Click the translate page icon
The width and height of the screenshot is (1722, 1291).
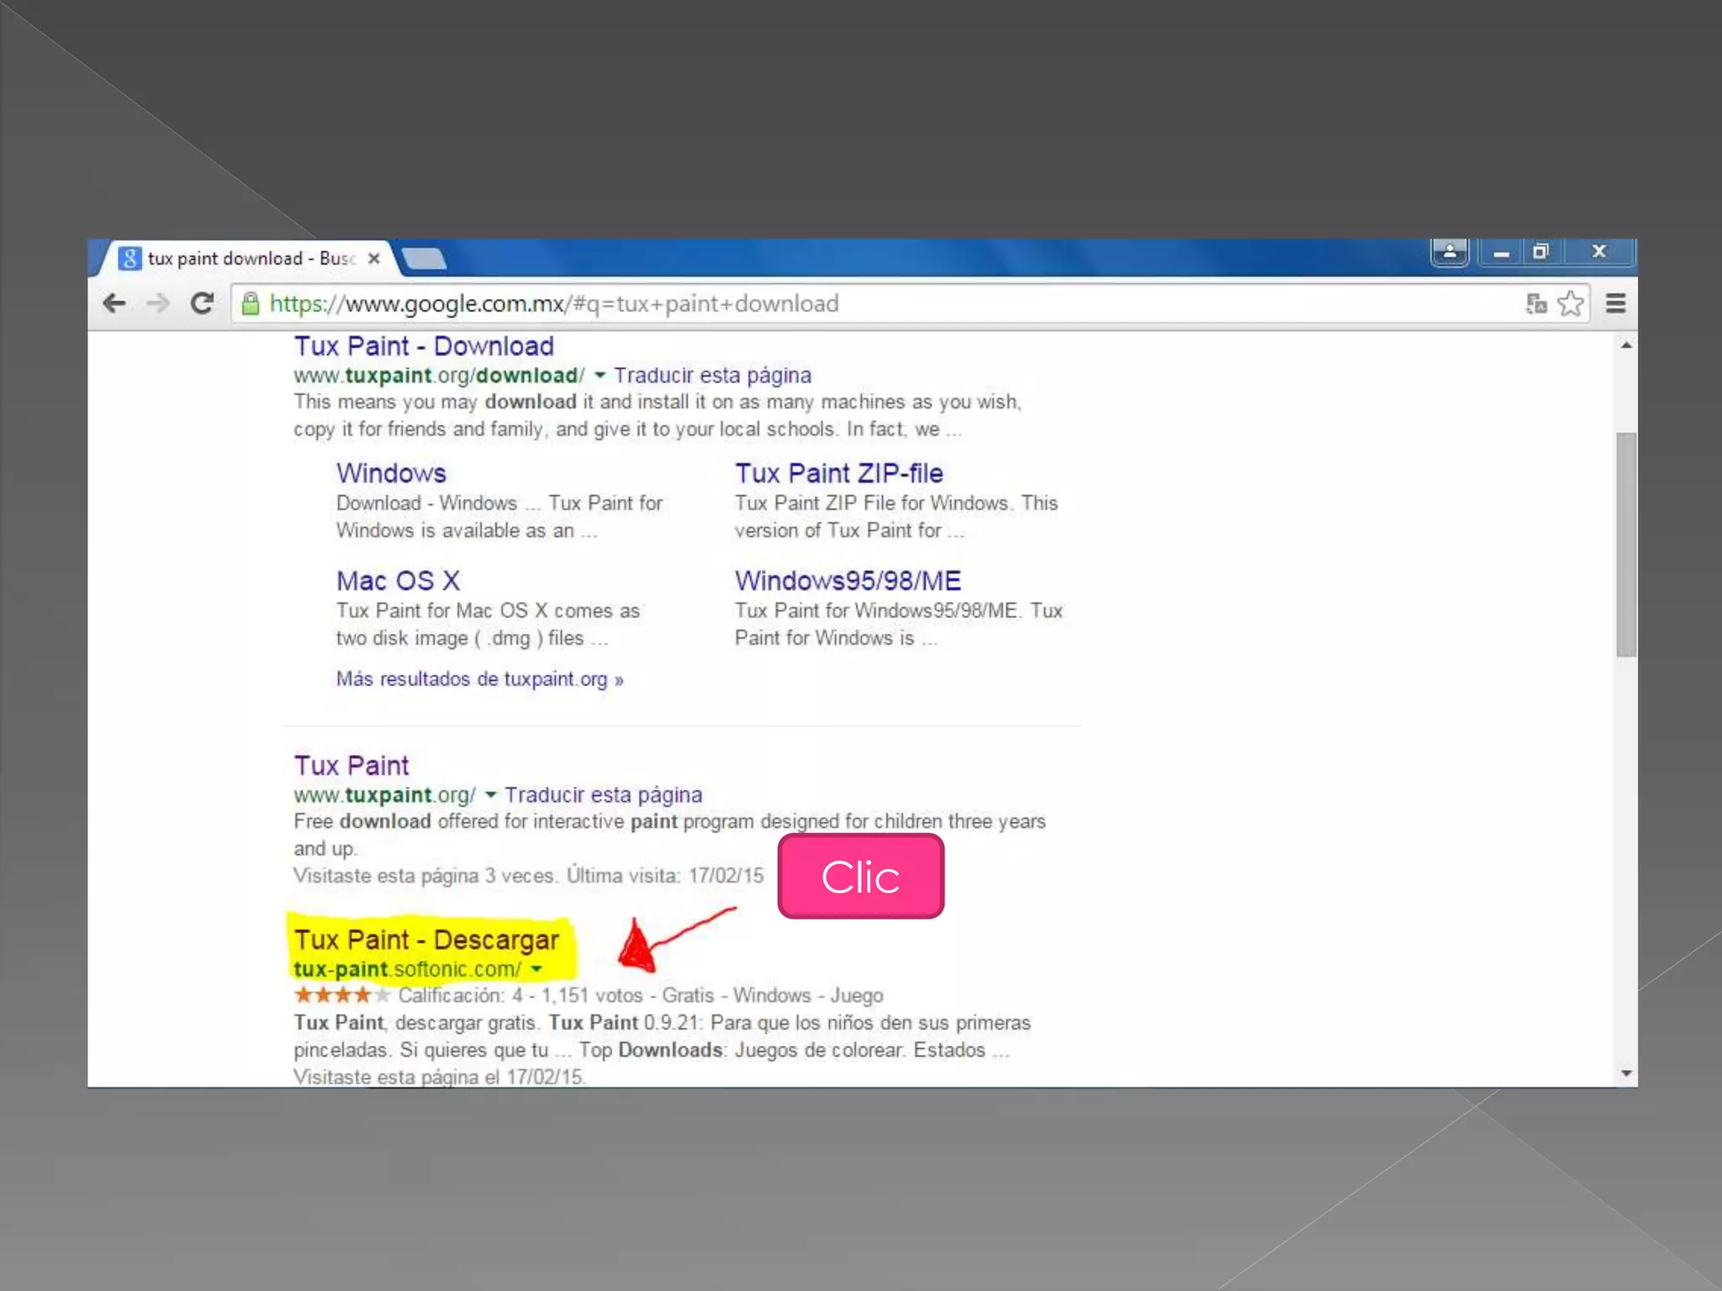point(1536,303)
